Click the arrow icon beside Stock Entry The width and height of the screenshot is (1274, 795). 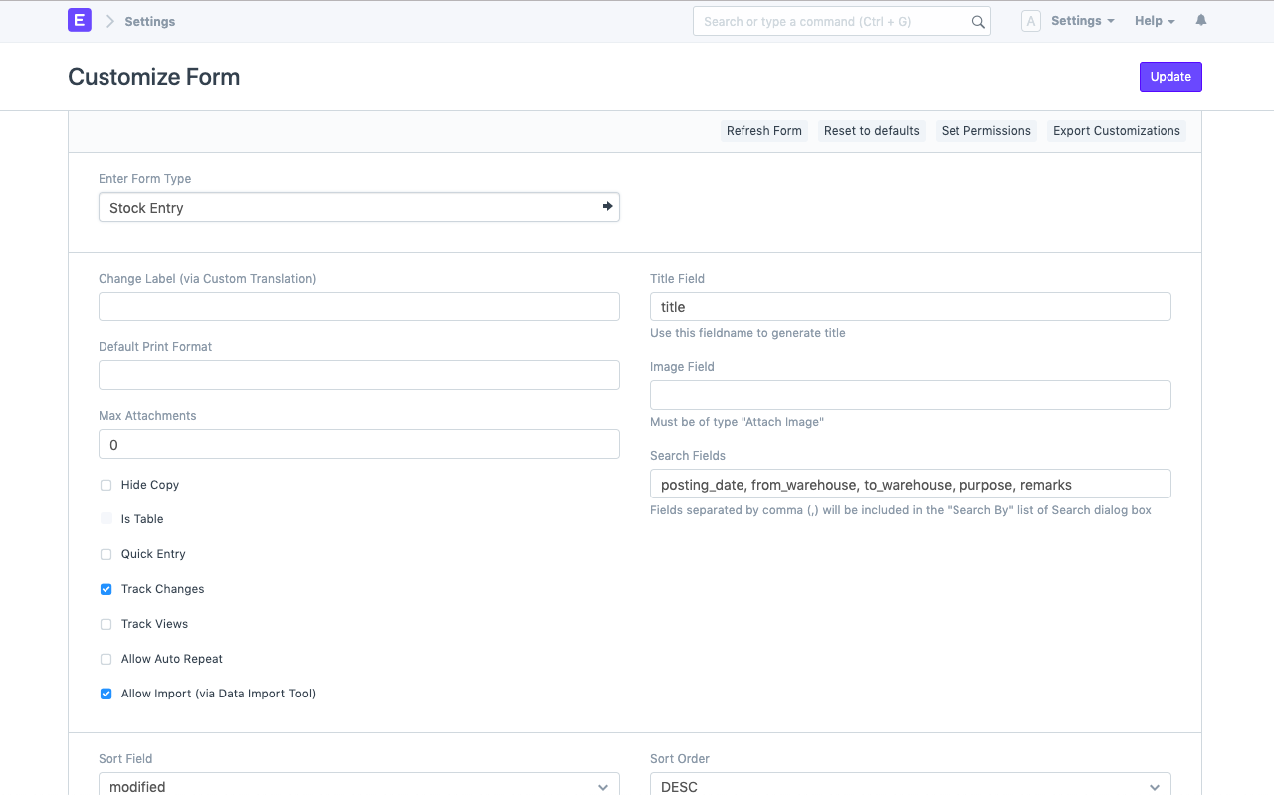(607, 206)
